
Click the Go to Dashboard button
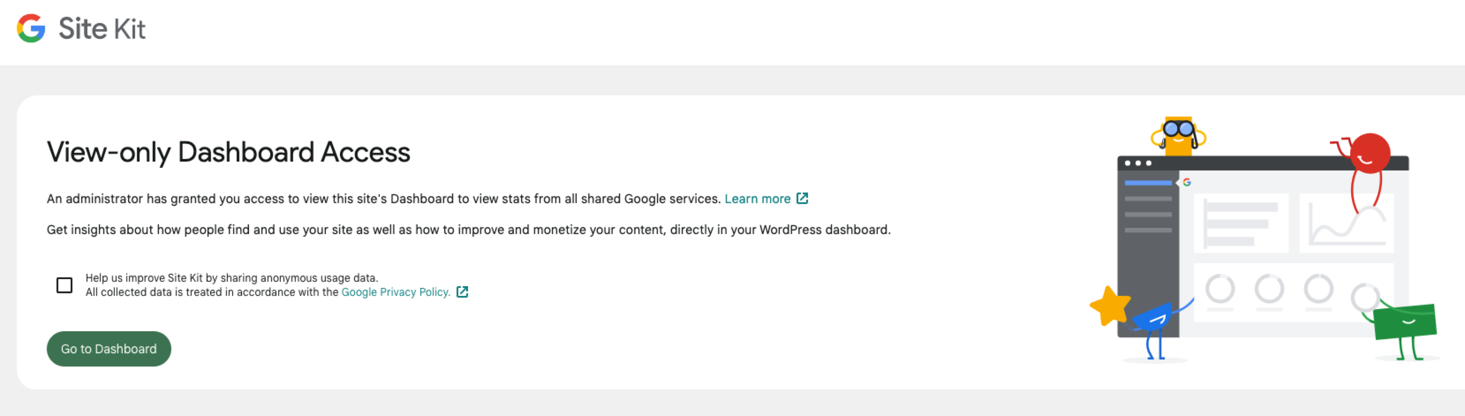[x=109, y=349]
